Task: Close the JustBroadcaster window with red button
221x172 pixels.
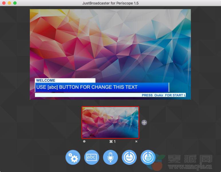Action: pos(4,3)
